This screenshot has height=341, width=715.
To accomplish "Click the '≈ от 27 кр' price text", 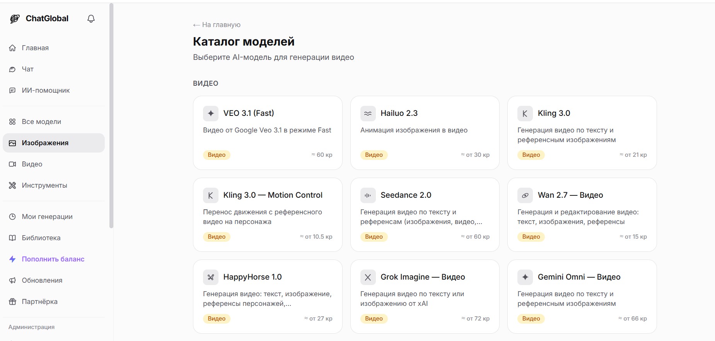I will pyautogui.click(x=318, y=319).
